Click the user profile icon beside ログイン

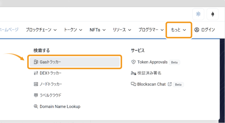pyautogui.click(x=197, y=30)
